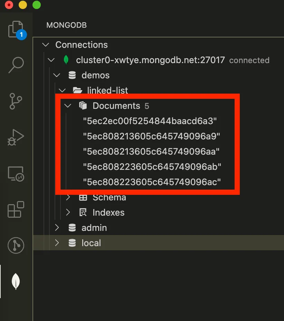Open the Run and Debug icon
The image size is (284, 321).
(16, 138)
